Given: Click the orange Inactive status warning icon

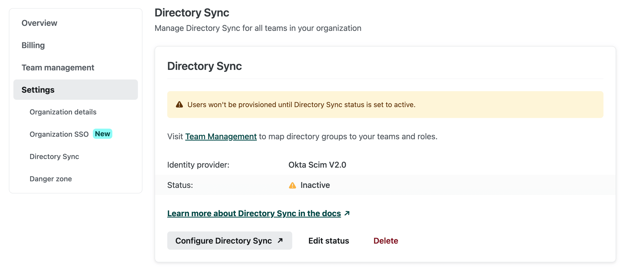Looking at the screenshot, I should point(292,185).
